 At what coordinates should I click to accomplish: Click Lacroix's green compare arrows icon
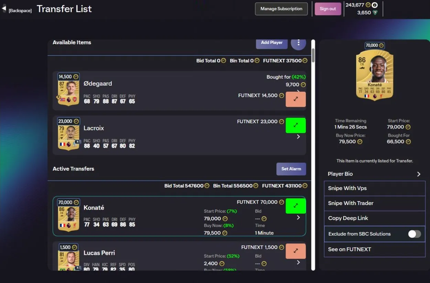coord(295,125)
